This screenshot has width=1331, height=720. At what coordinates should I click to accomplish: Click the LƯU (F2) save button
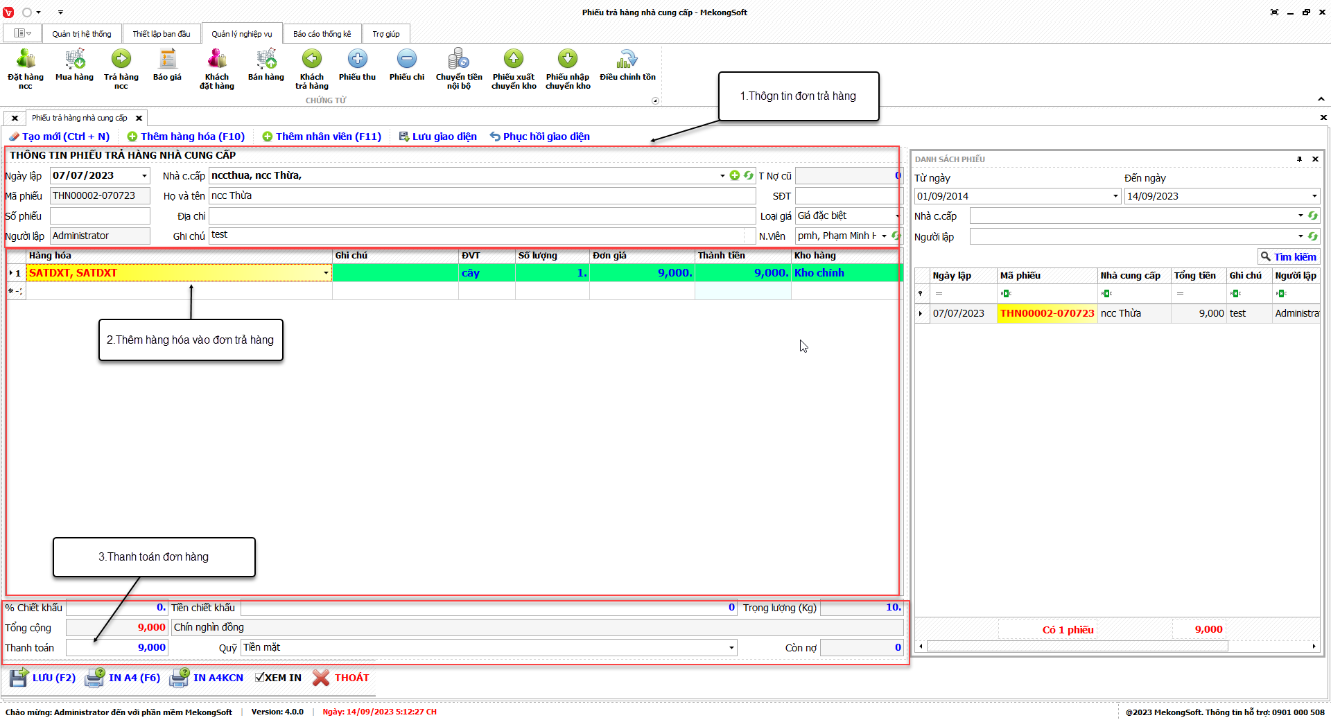(x=43, y=678)
